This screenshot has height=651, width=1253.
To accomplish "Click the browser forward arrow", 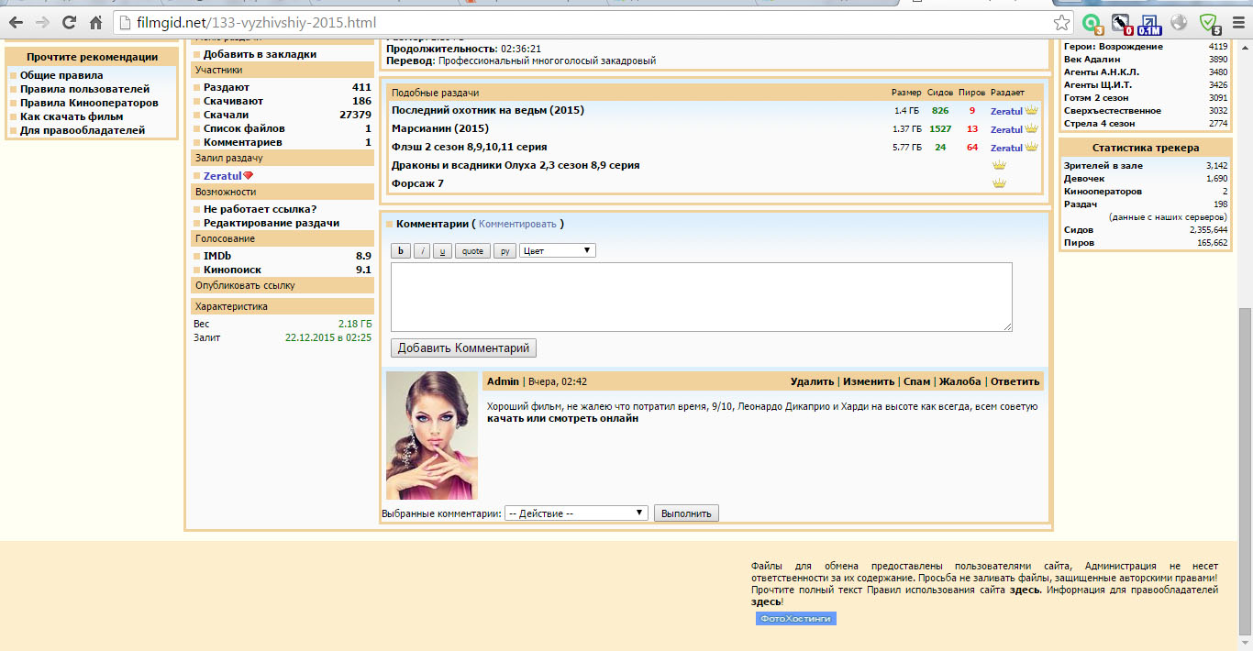I will (42, 22).
